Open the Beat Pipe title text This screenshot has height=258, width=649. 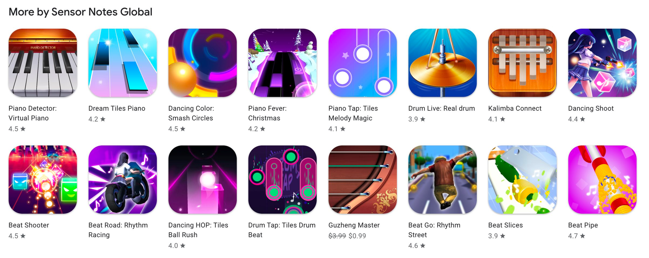click(x=583, y=225)
